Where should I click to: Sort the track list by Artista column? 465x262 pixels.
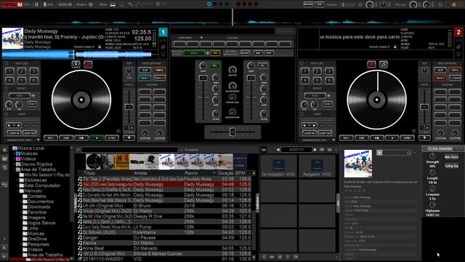pos(140,173)
